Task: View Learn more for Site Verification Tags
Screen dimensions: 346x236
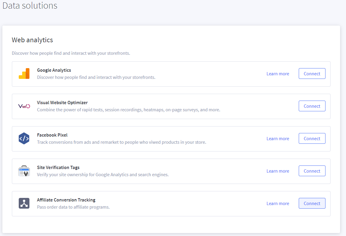Action: coord(278,171)
